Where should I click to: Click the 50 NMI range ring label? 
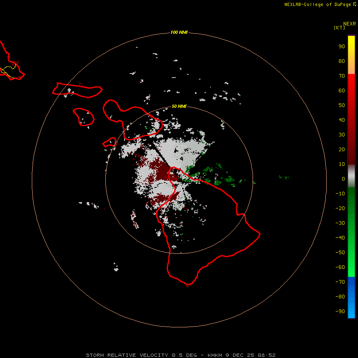[x=179, y=106]
